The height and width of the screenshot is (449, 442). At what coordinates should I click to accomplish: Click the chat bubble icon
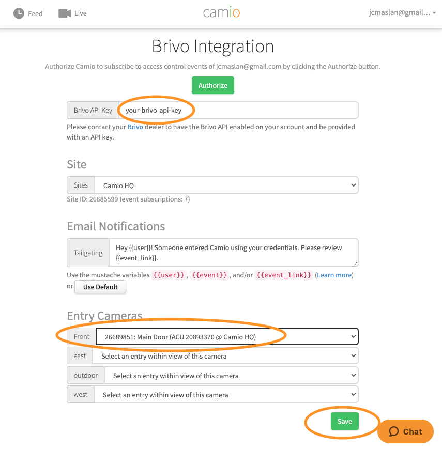(x=394, y=431)
